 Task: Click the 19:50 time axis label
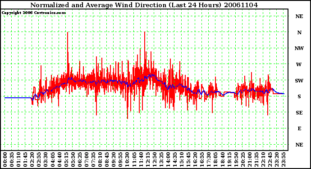(x=236, y=160)
